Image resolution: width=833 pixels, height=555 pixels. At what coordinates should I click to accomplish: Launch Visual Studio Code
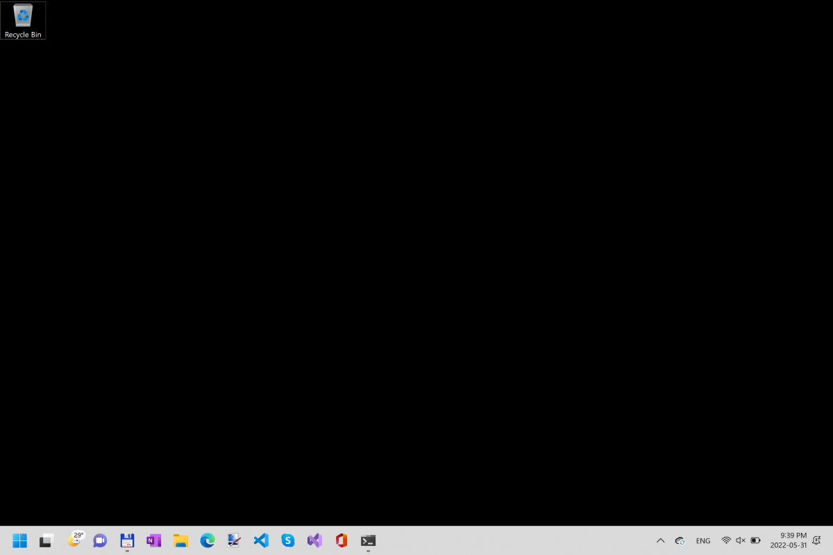[261, 540]
